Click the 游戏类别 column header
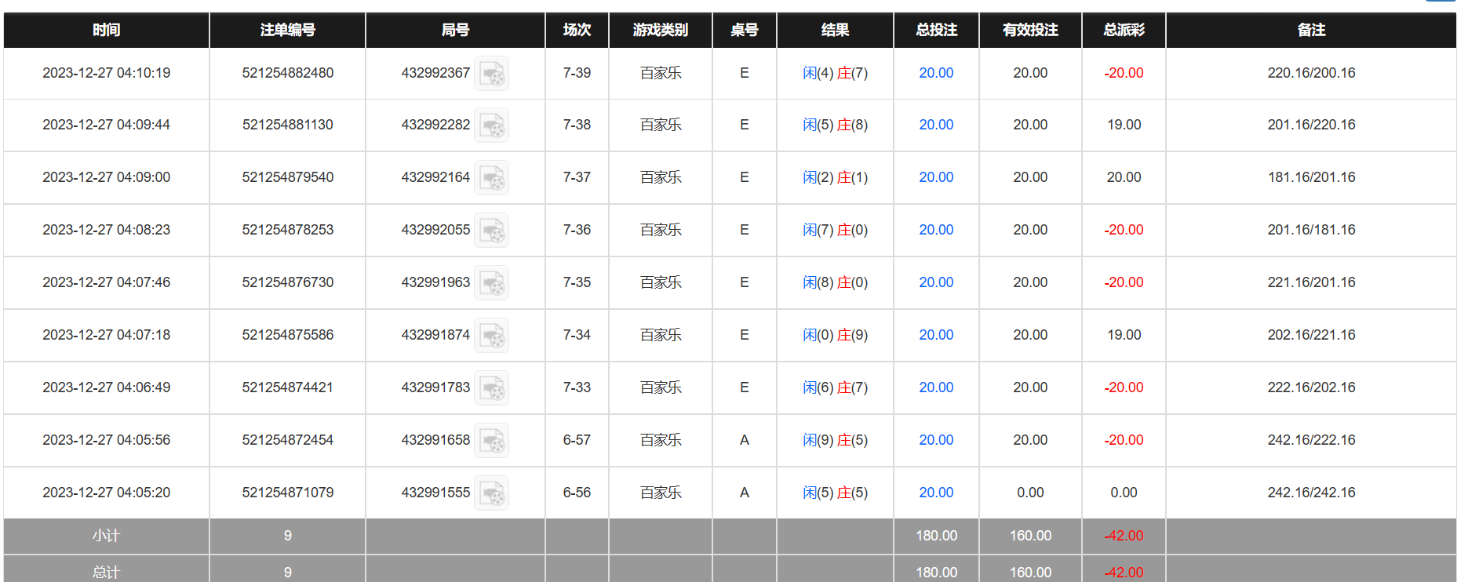This screenshot has width=1468, height=582. click(661, 30)
